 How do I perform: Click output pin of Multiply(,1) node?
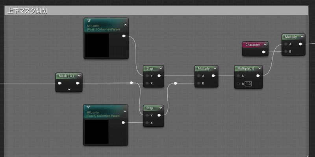click(258, 76)
